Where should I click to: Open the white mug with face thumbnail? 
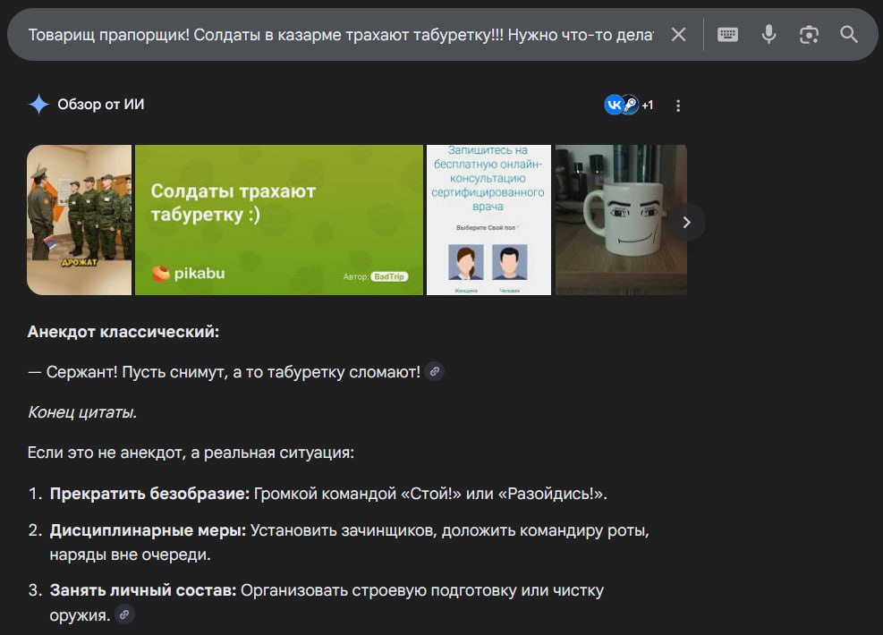(621, 219)
